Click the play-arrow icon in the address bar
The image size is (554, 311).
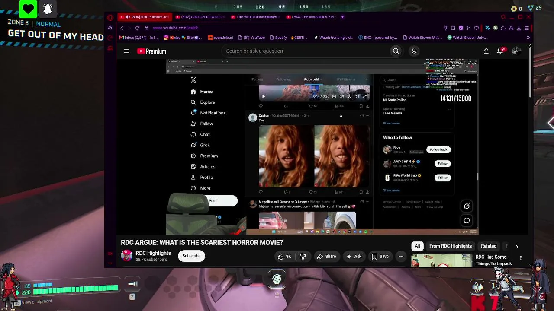[468, 28]
